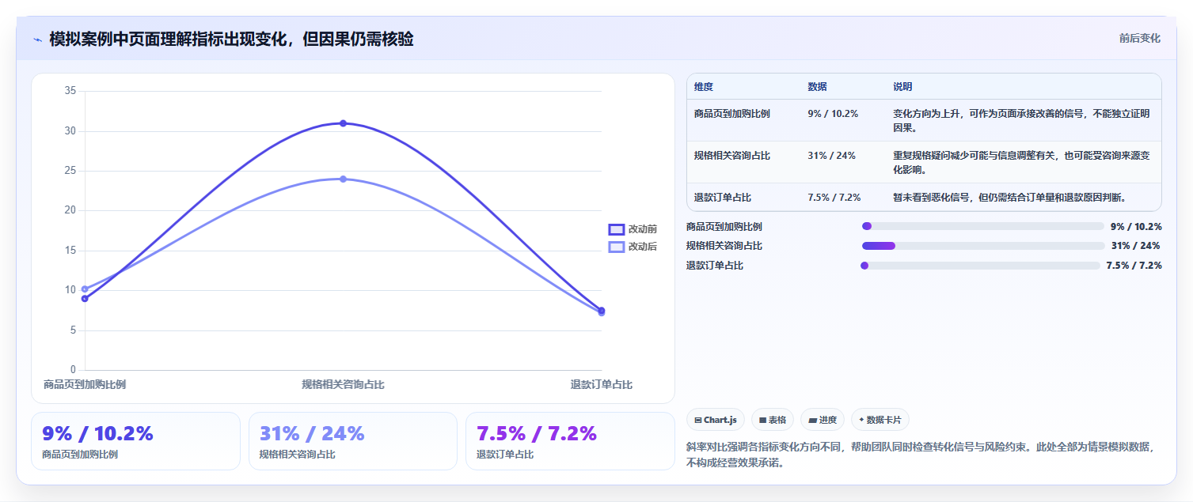
Task: Click the 商品页到加购比例 table row label
Action: (732, 114)
